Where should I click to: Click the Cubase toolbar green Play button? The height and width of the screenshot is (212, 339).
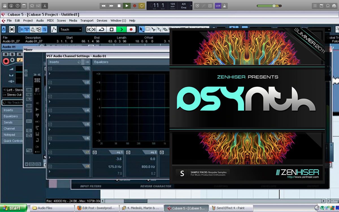tap(121, 29)
